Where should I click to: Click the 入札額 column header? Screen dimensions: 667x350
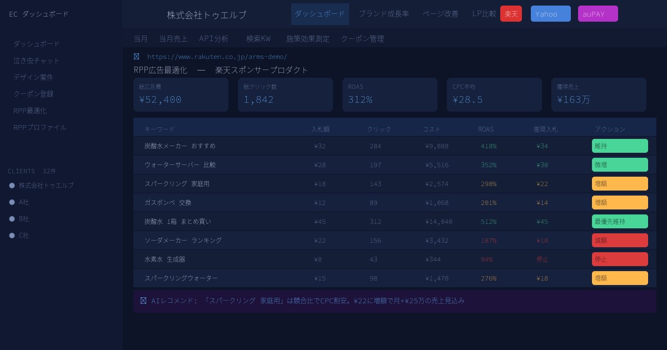click(x=320, y=129)
